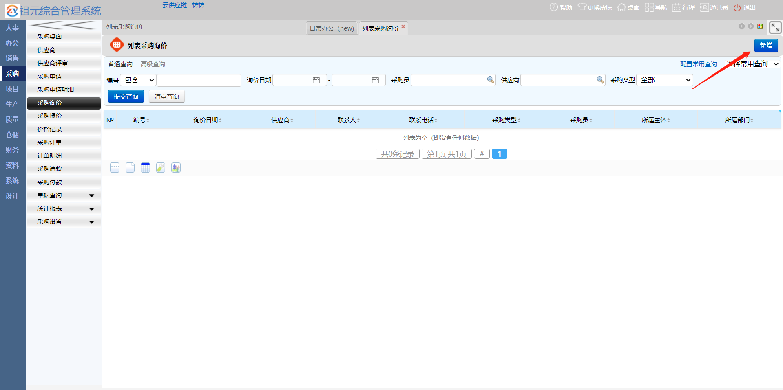Image resolution: width=783 pixels, height=390 pixels.
Task: Click the 供应商 search magnifier icon
Action: point(600,80)
